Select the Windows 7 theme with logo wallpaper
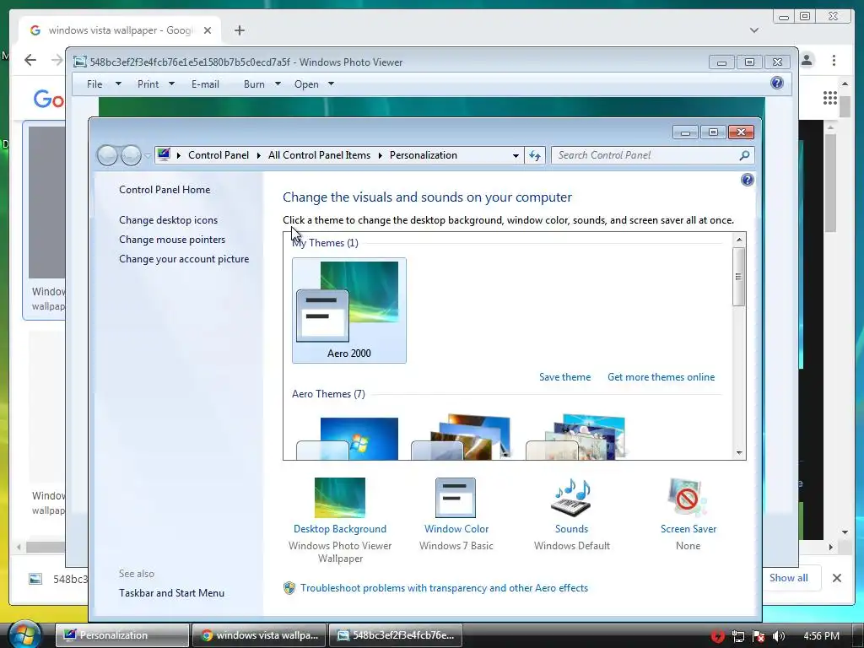Screen dimensions: 864x648 [347, 438]
